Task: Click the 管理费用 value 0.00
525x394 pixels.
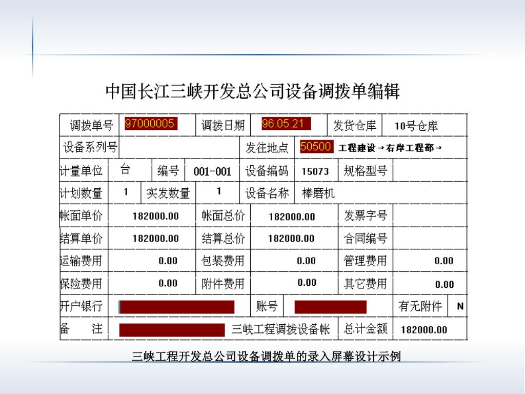Action: coord(444,261)
